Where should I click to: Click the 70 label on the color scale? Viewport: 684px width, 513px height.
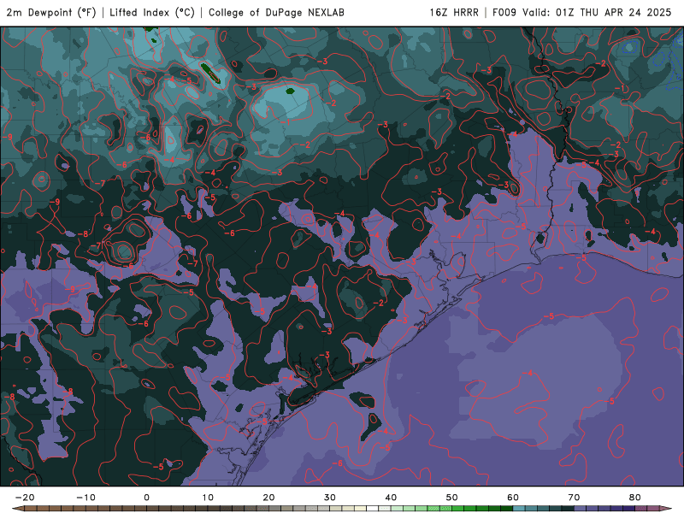pyautogui.click(x=574, y=498)
